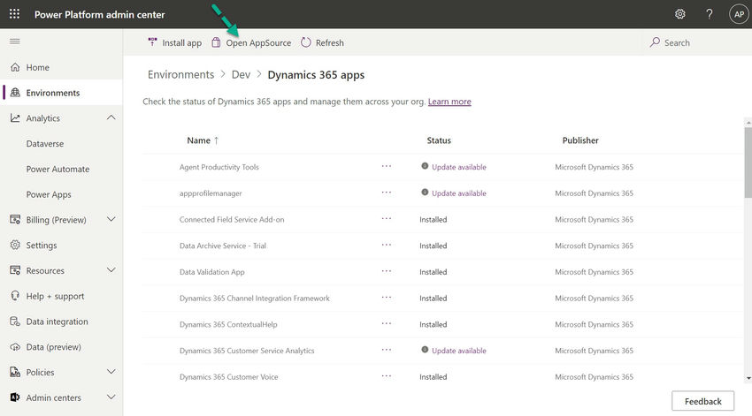Image resolution: width=752 pixels, height=416 pixels.
Task: Click the Analytics chart icon
Action: coord(15,117)
